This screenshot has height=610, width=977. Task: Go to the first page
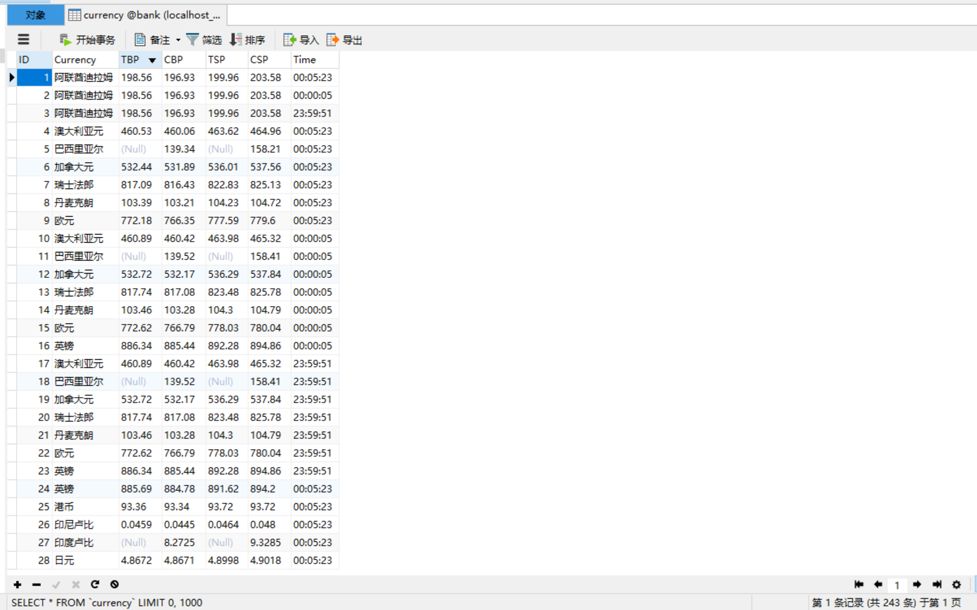859,584
